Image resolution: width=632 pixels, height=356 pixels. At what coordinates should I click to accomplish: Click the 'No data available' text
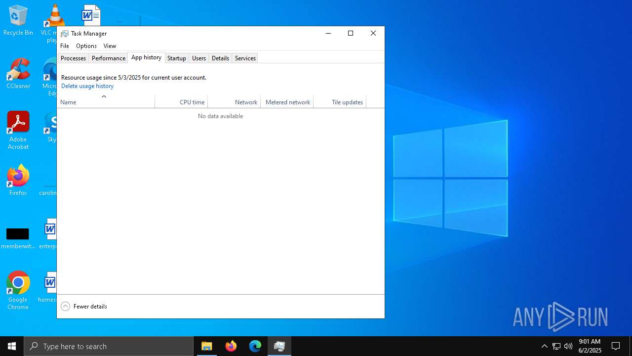tap(220, 116)
